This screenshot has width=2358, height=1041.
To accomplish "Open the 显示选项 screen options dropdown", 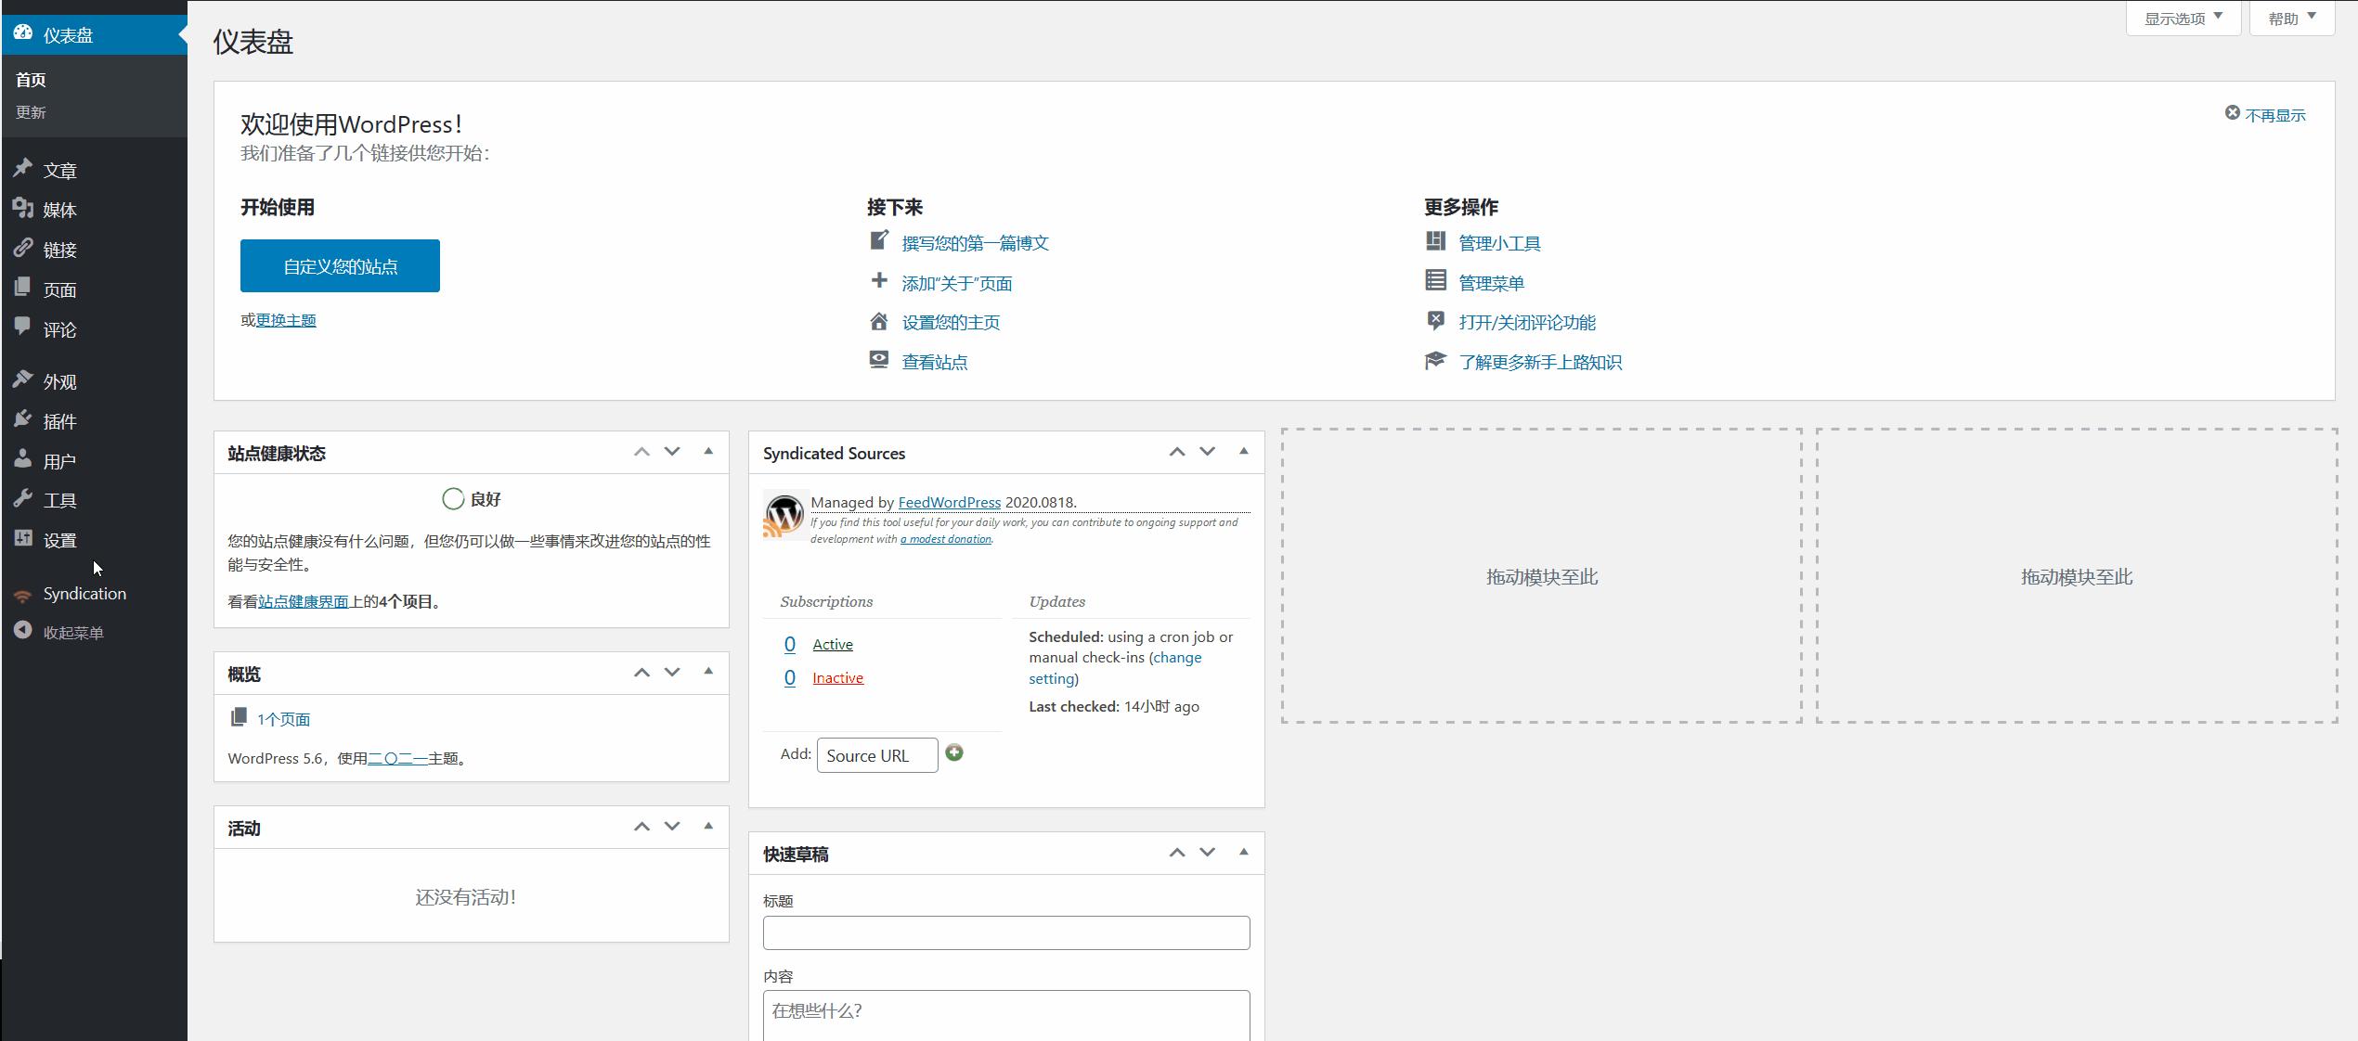I will point(2183,19).
